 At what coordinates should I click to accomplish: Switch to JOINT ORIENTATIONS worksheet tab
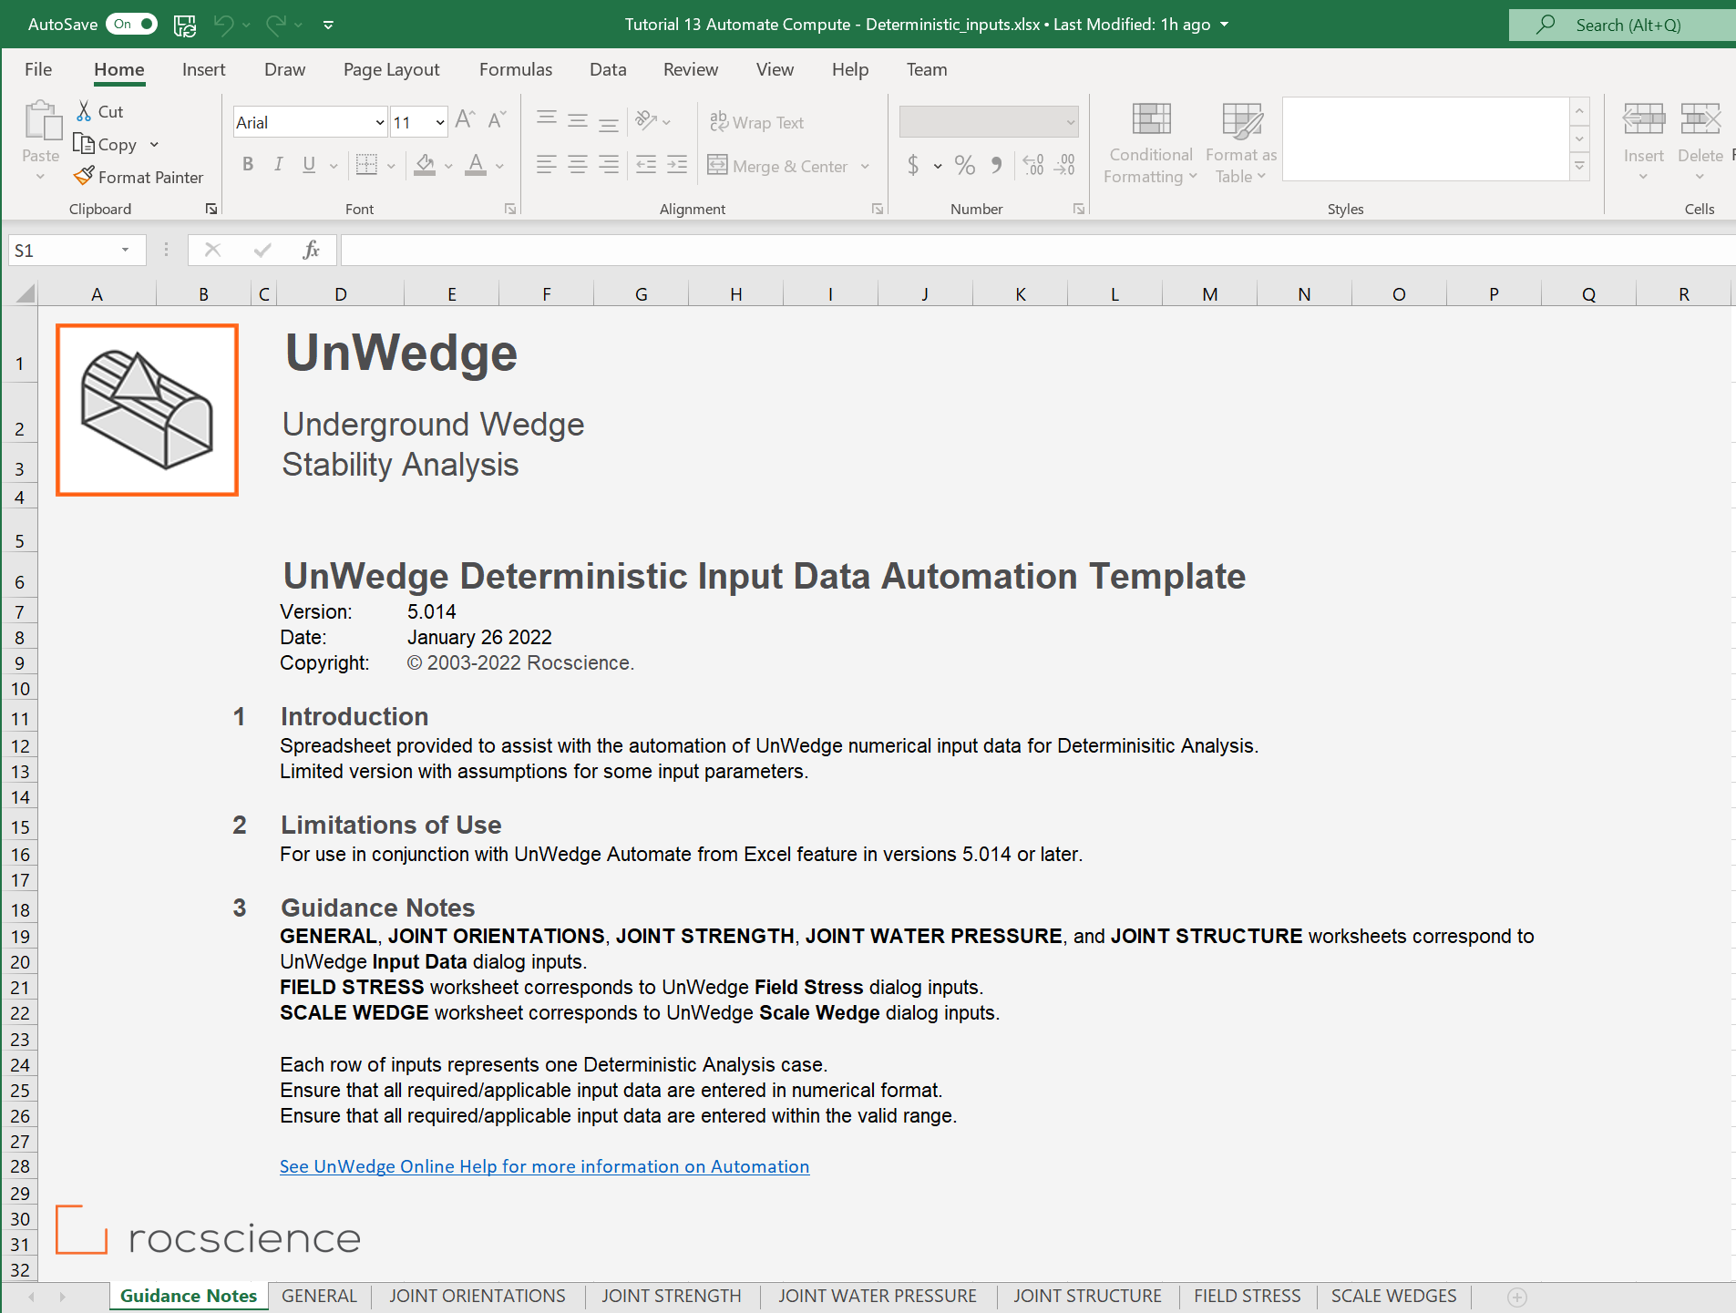(x=478, y=1296)
